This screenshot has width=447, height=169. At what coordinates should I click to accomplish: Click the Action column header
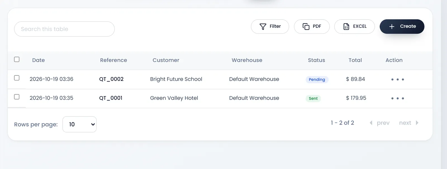[x=394, y=60]
